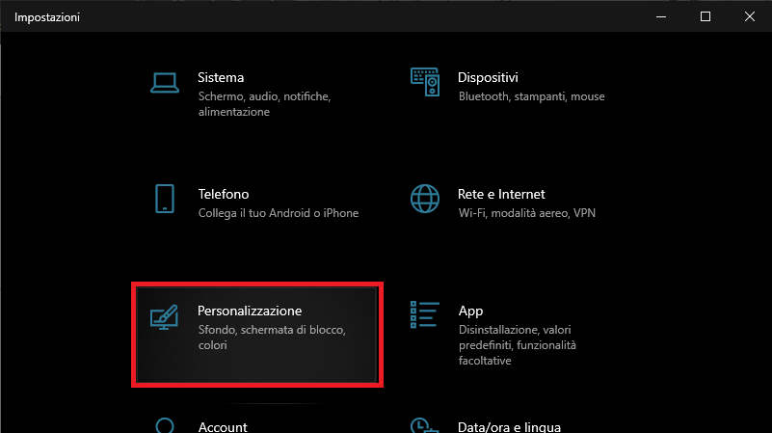Click 'Bluetooth, stampanti, mouse' description

[532, 96]
